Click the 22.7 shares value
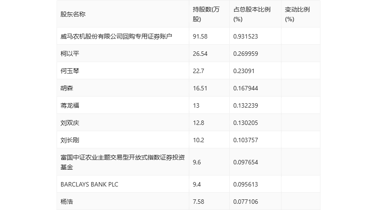377x210 pixels. click(x=198, y=71)
